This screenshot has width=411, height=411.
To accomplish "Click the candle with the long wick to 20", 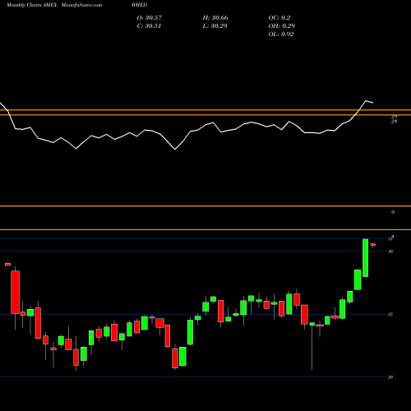I will (x=312, y=346).
